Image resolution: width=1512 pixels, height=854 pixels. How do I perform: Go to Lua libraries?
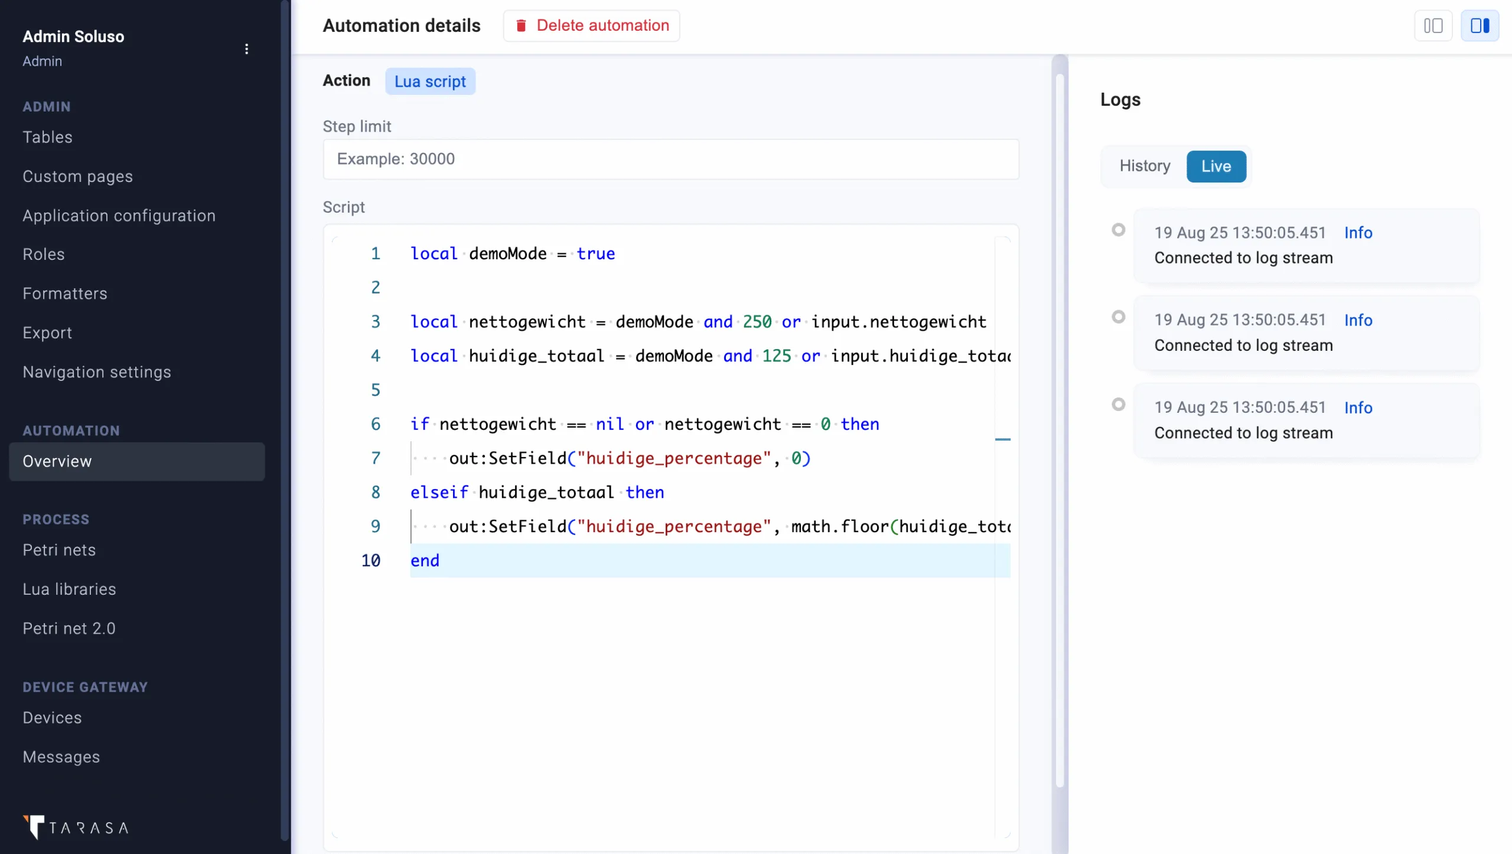coord(69,589)
